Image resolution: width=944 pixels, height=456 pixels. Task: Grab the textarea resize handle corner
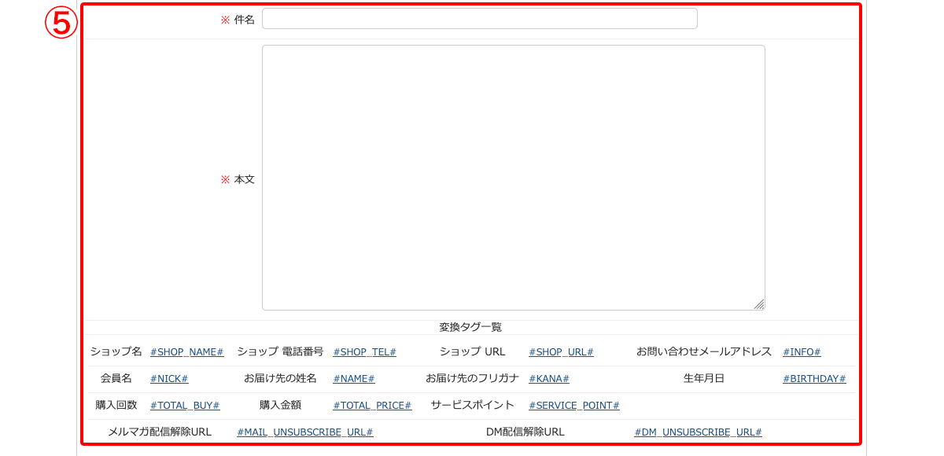[759, 304]
